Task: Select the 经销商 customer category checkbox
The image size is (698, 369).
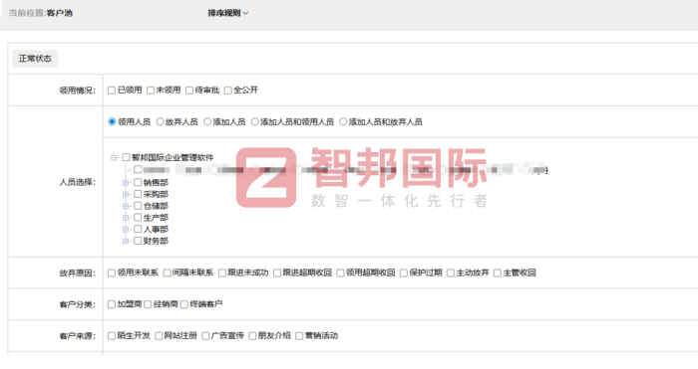Action: tap(148, 304)
